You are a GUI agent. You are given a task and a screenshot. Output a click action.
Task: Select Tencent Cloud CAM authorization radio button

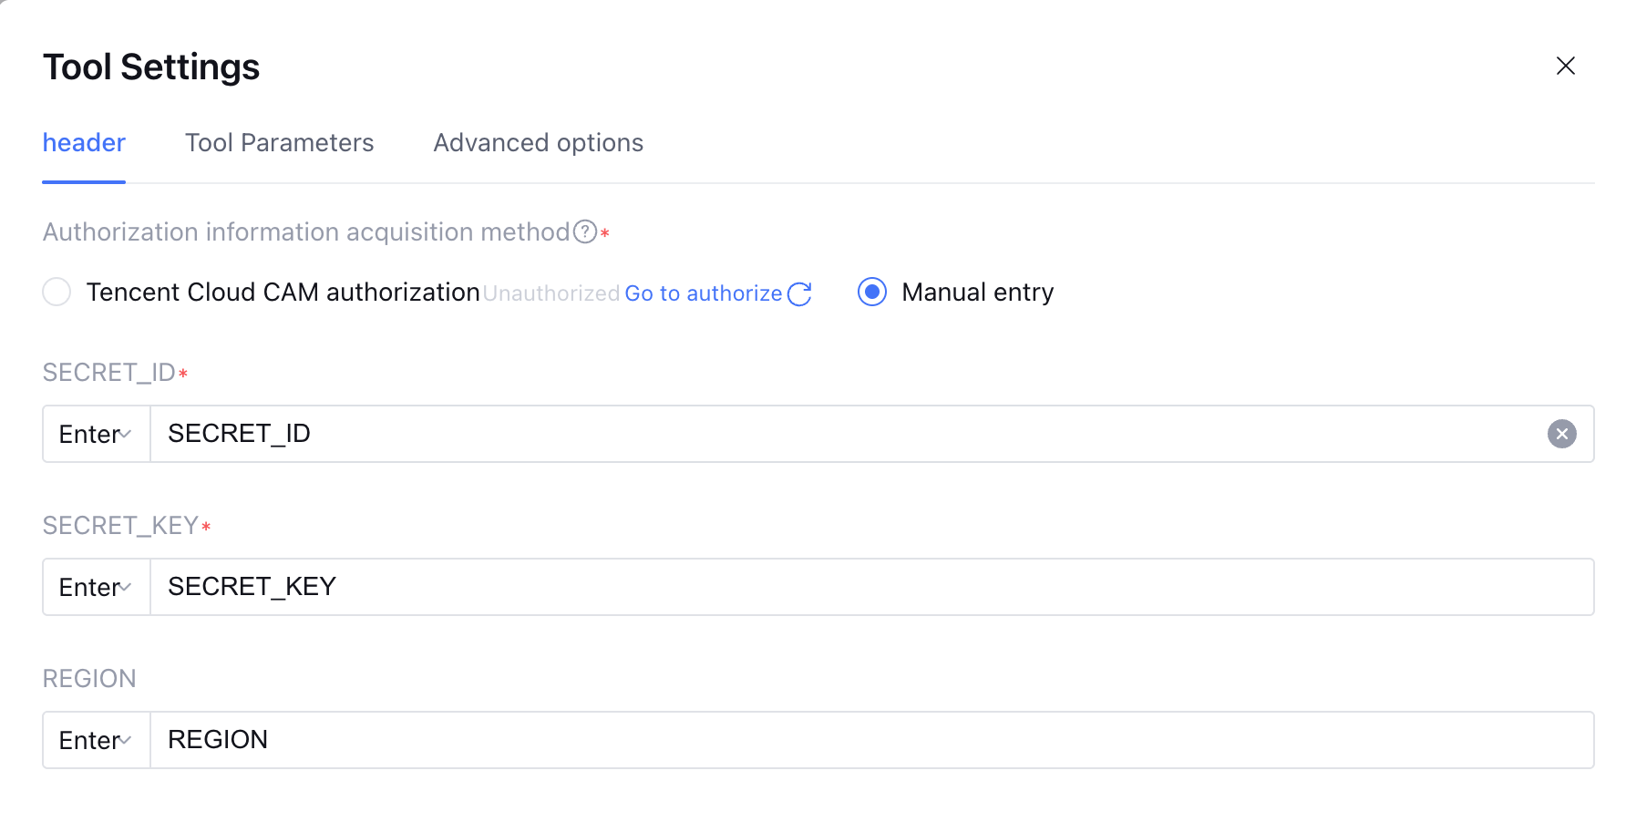(x=57, y=293)
